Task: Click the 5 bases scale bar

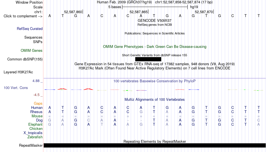Action: coord(155,7)
